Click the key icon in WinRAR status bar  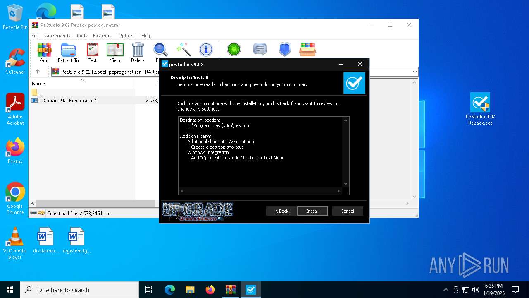click(41, 213)
